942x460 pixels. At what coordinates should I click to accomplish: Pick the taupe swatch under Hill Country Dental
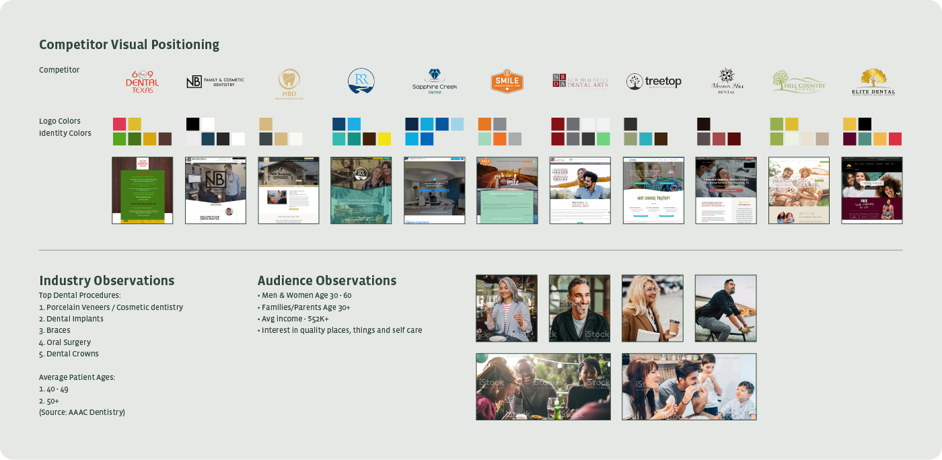click(822, 139)
